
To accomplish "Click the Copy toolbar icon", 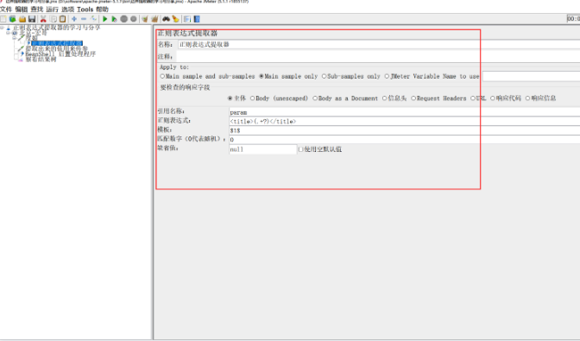I will pyautogui.click(x=54, y=19).
